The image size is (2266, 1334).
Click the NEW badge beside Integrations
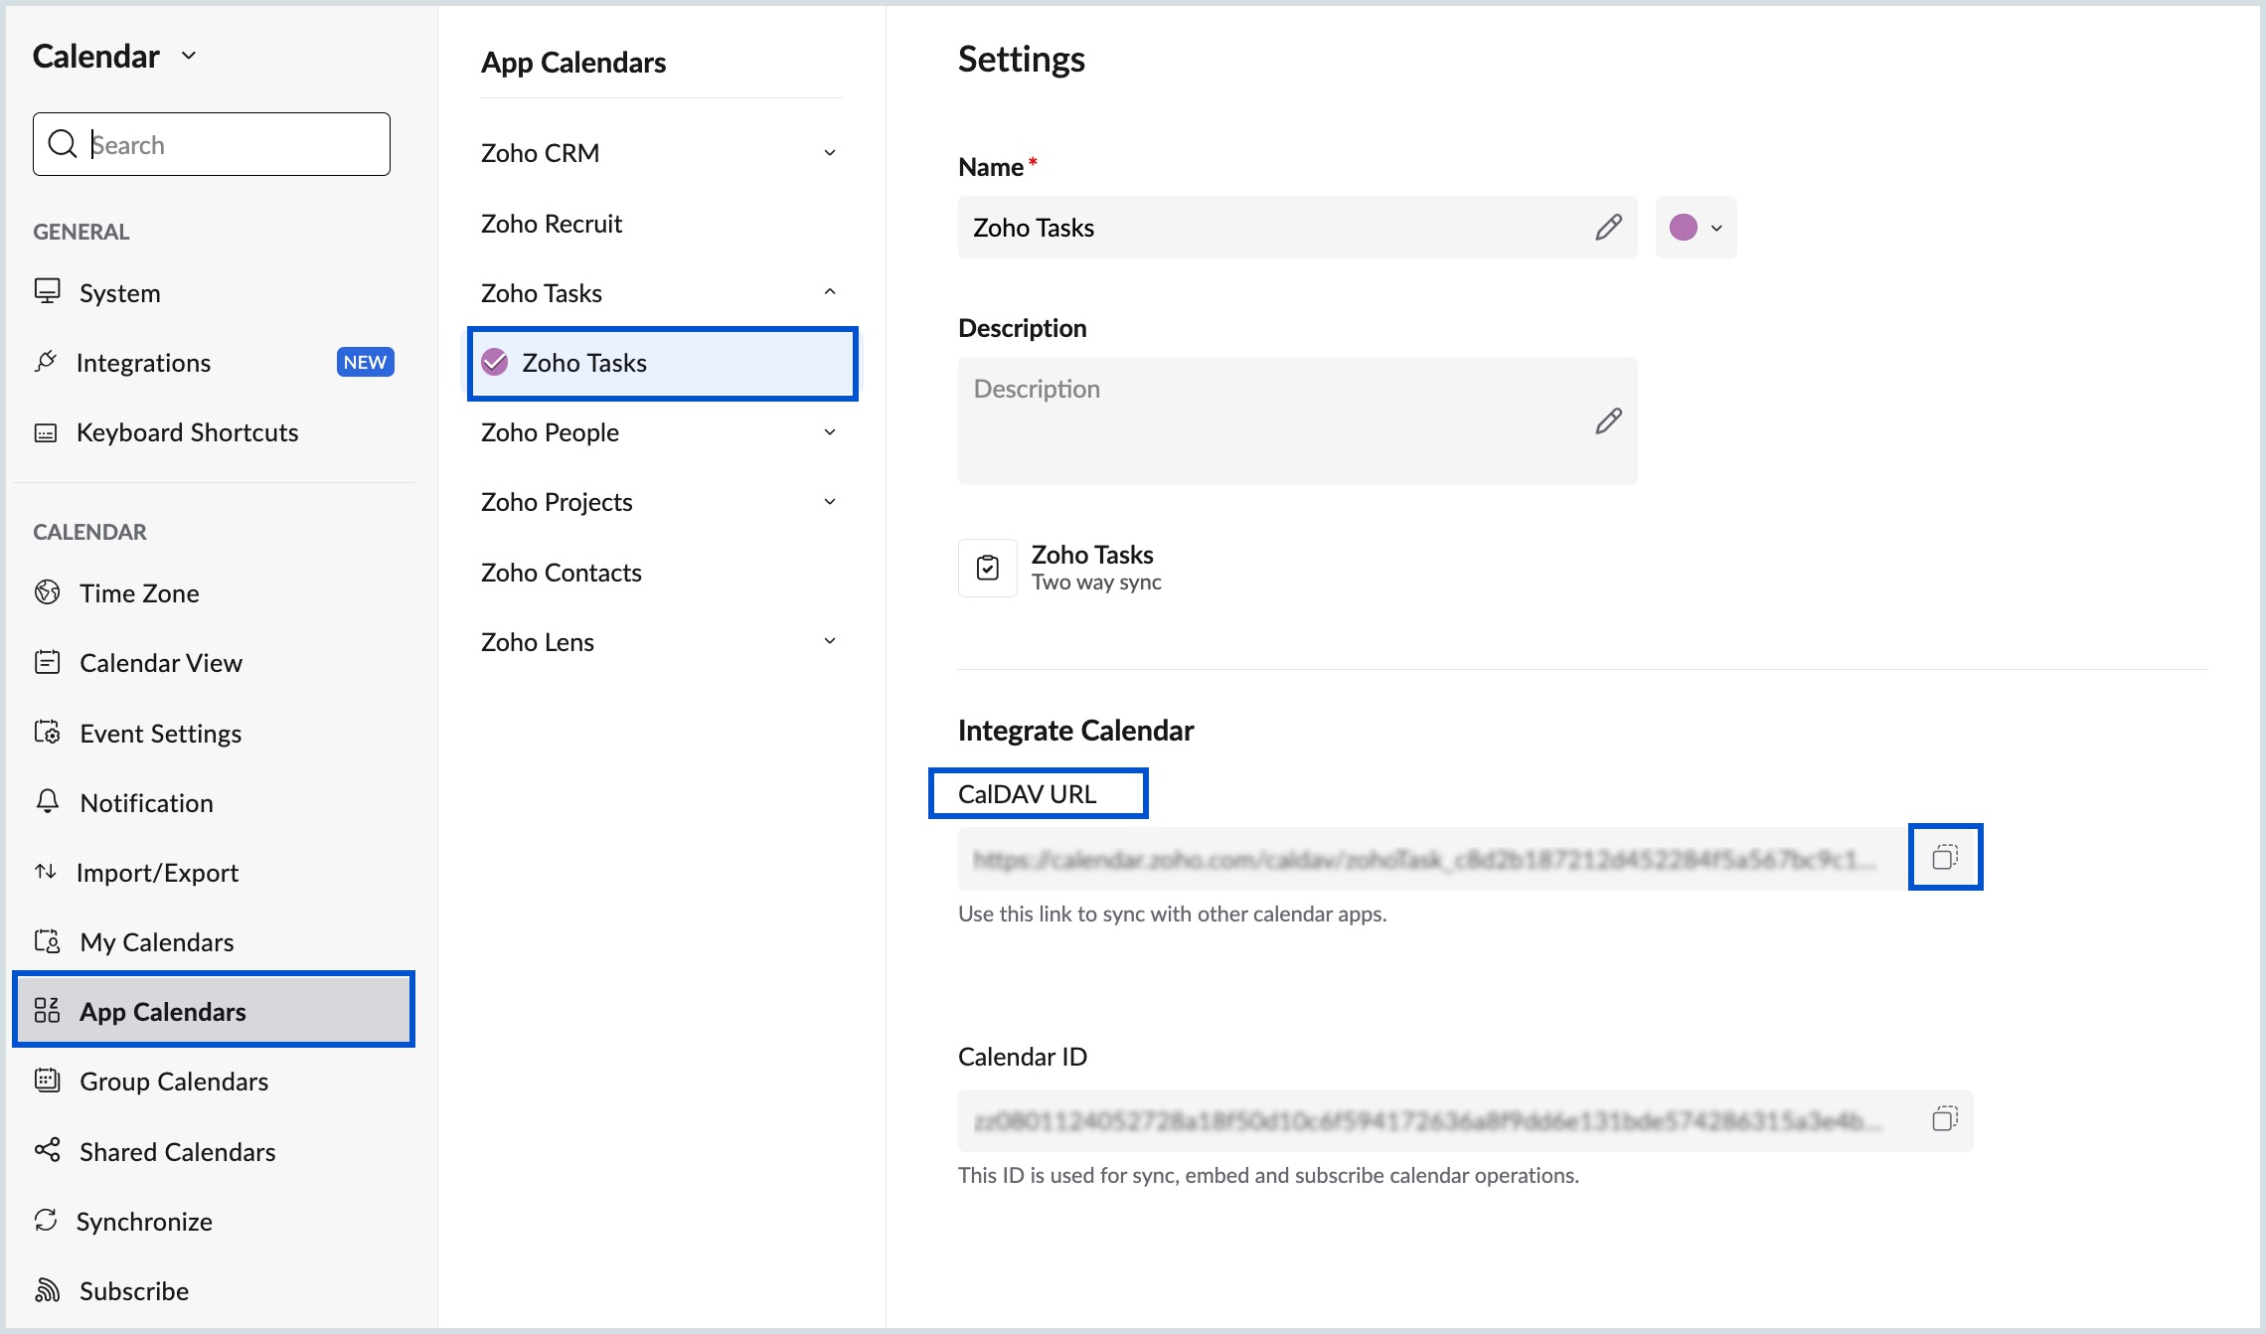[365, 363]
